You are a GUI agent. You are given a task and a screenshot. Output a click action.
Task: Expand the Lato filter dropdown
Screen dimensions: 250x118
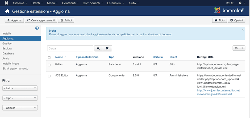click(20, 88)
